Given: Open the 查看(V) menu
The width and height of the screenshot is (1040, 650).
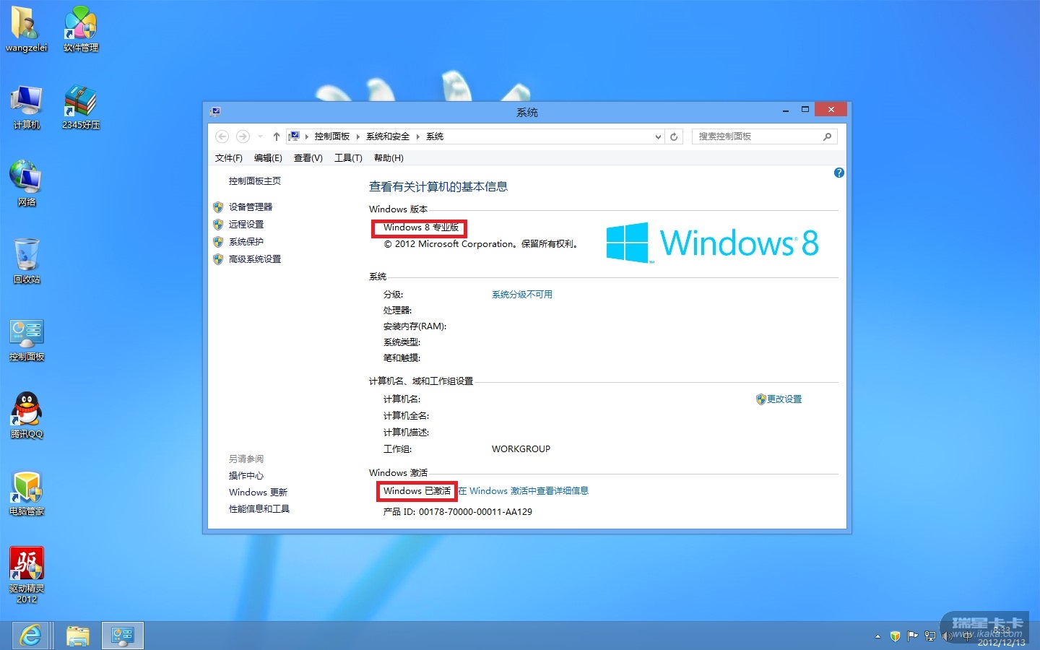Looking at the screenshot, I should (308, 158).
